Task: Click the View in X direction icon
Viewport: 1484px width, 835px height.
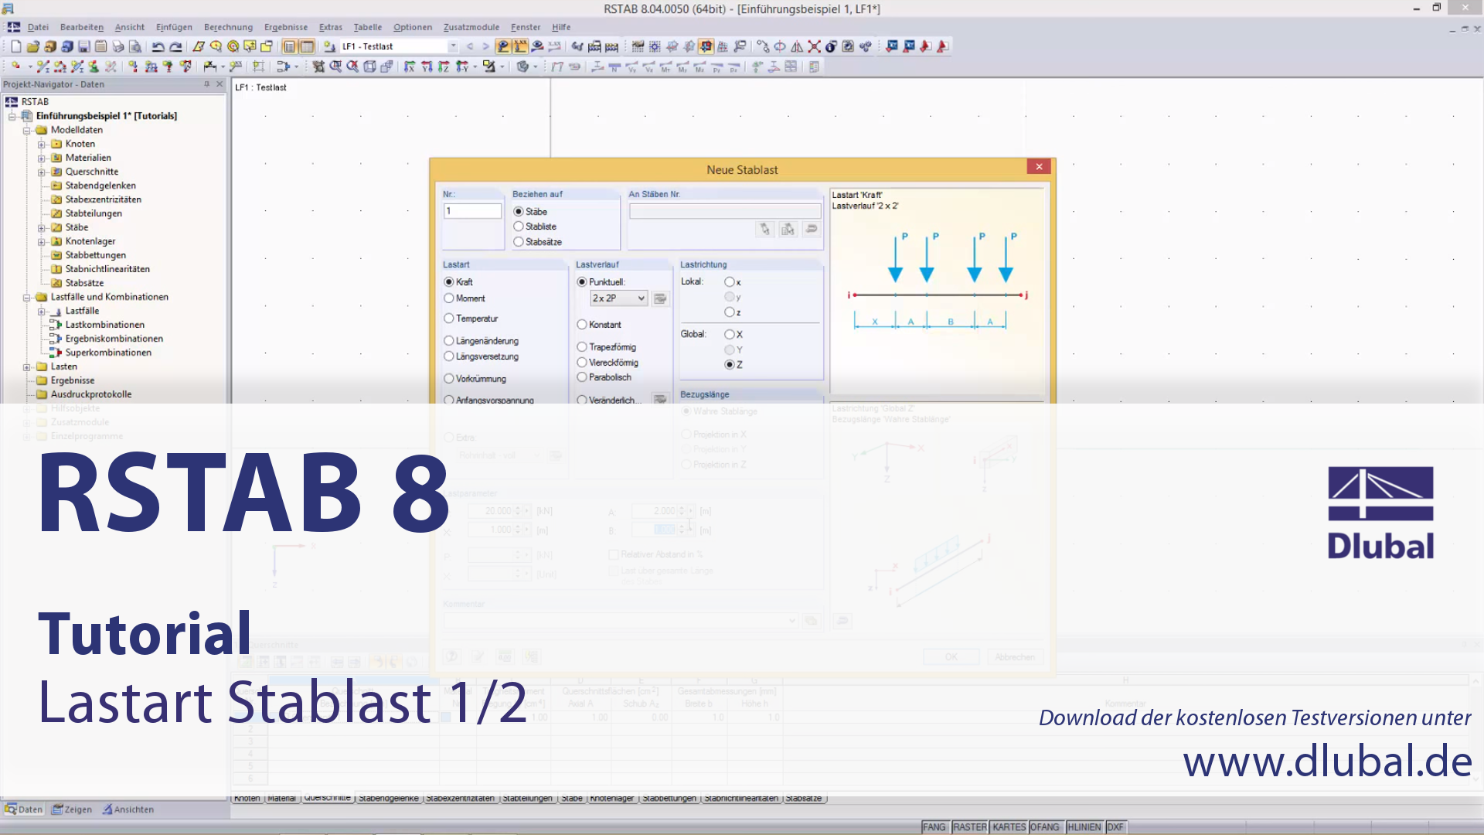Action: (410, 66)
